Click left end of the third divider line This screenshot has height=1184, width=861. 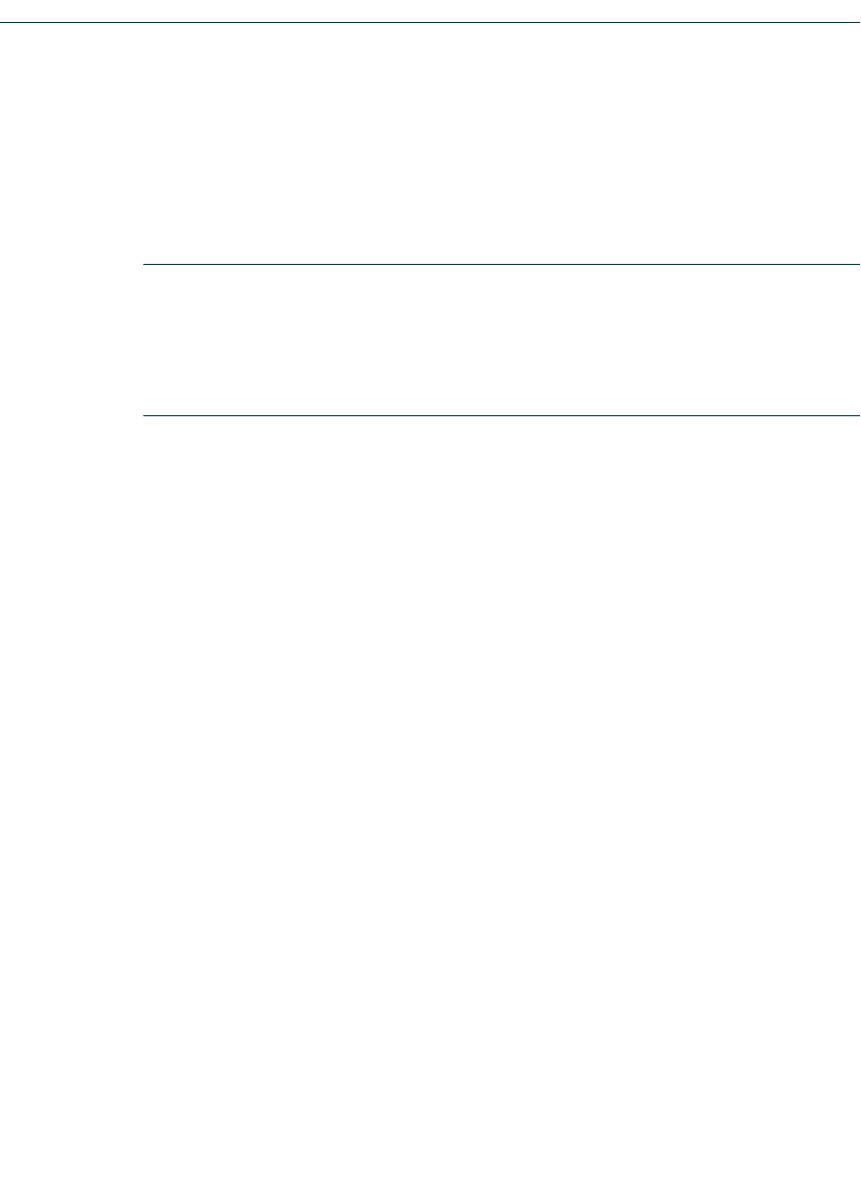point(145,415)
